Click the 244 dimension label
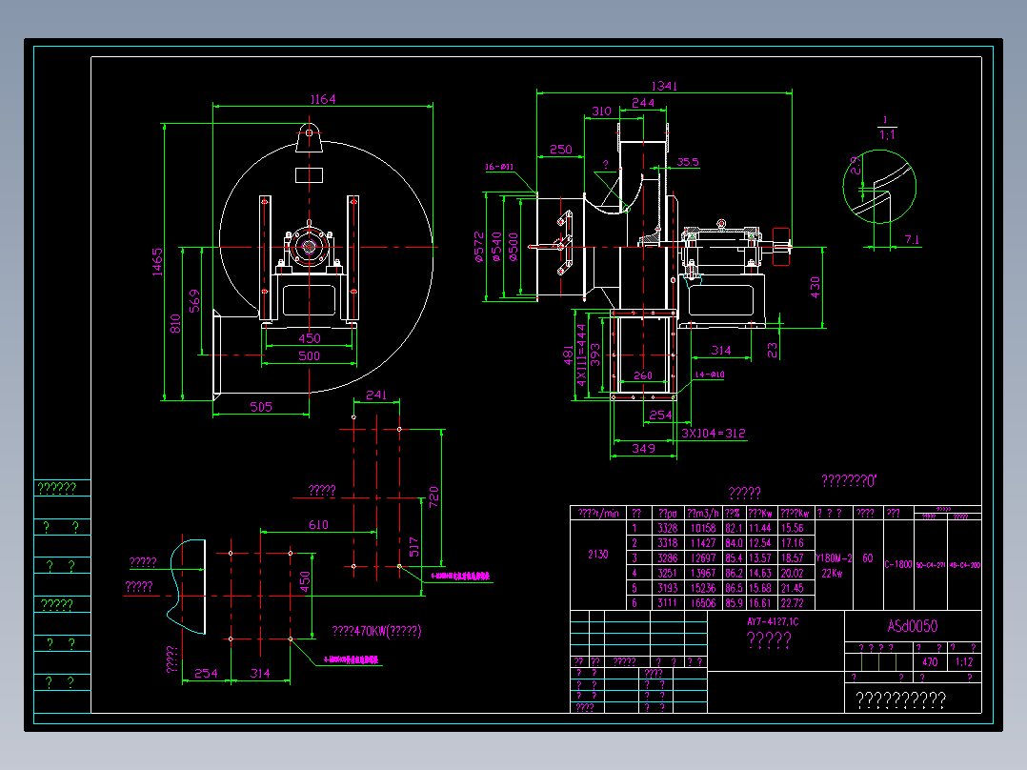The width and height of the screenshot is (1027, 770). click(643, 103)
